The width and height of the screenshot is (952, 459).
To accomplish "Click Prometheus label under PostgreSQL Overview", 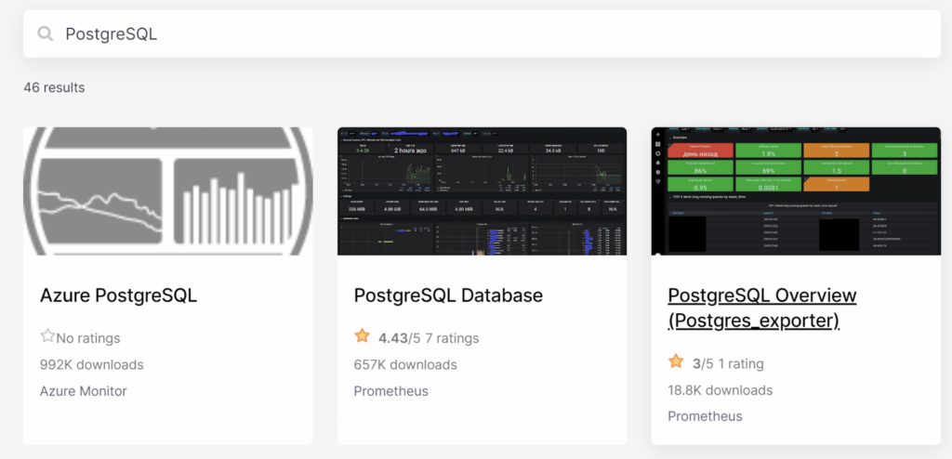I will tap(705, 416).
